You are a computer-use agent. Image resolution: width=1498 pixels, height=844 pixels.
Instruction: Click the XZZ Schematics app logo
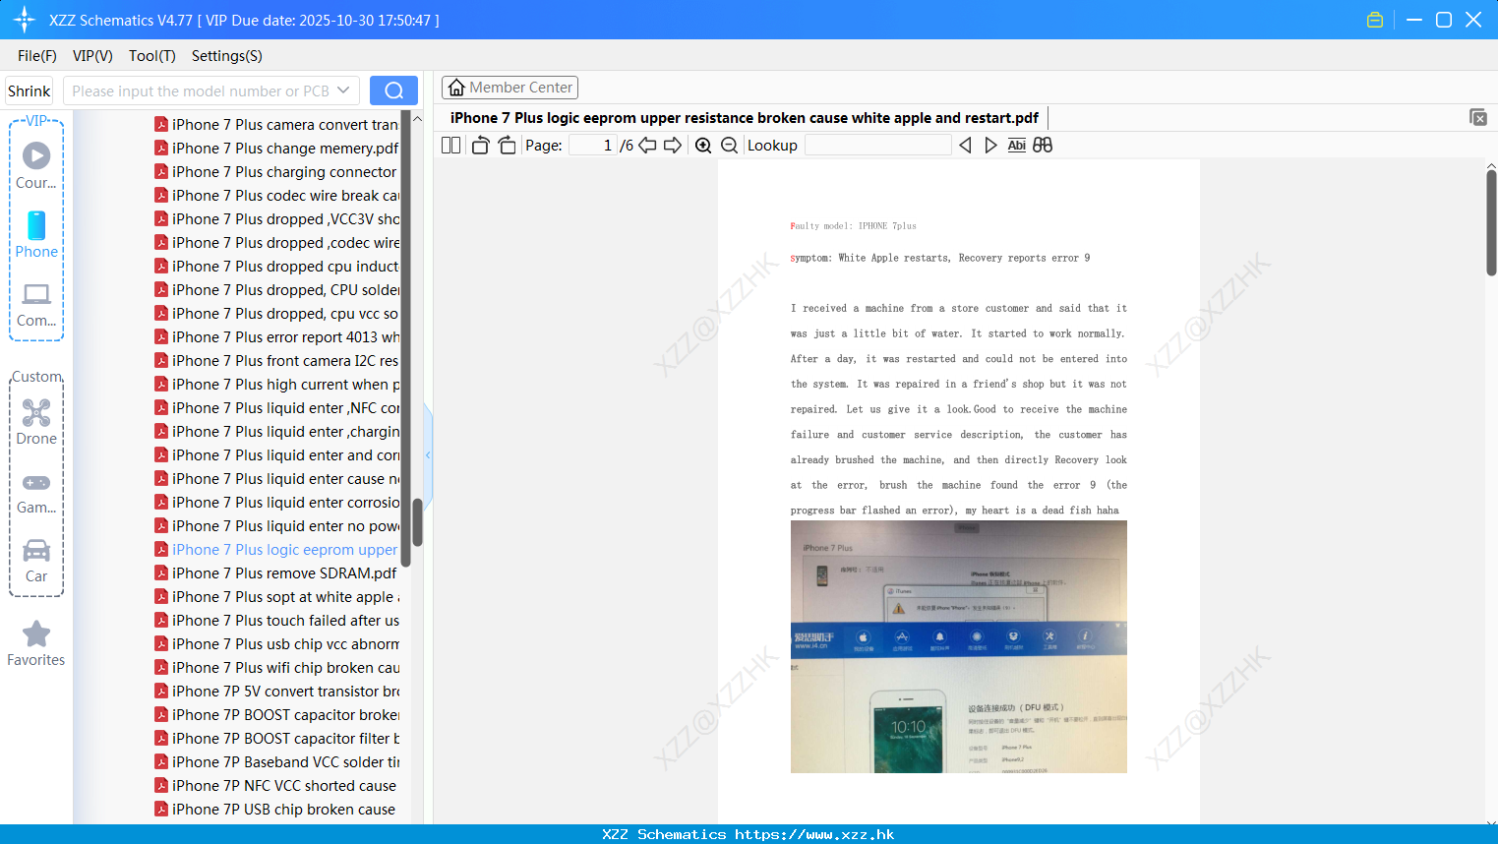point(25,20)
